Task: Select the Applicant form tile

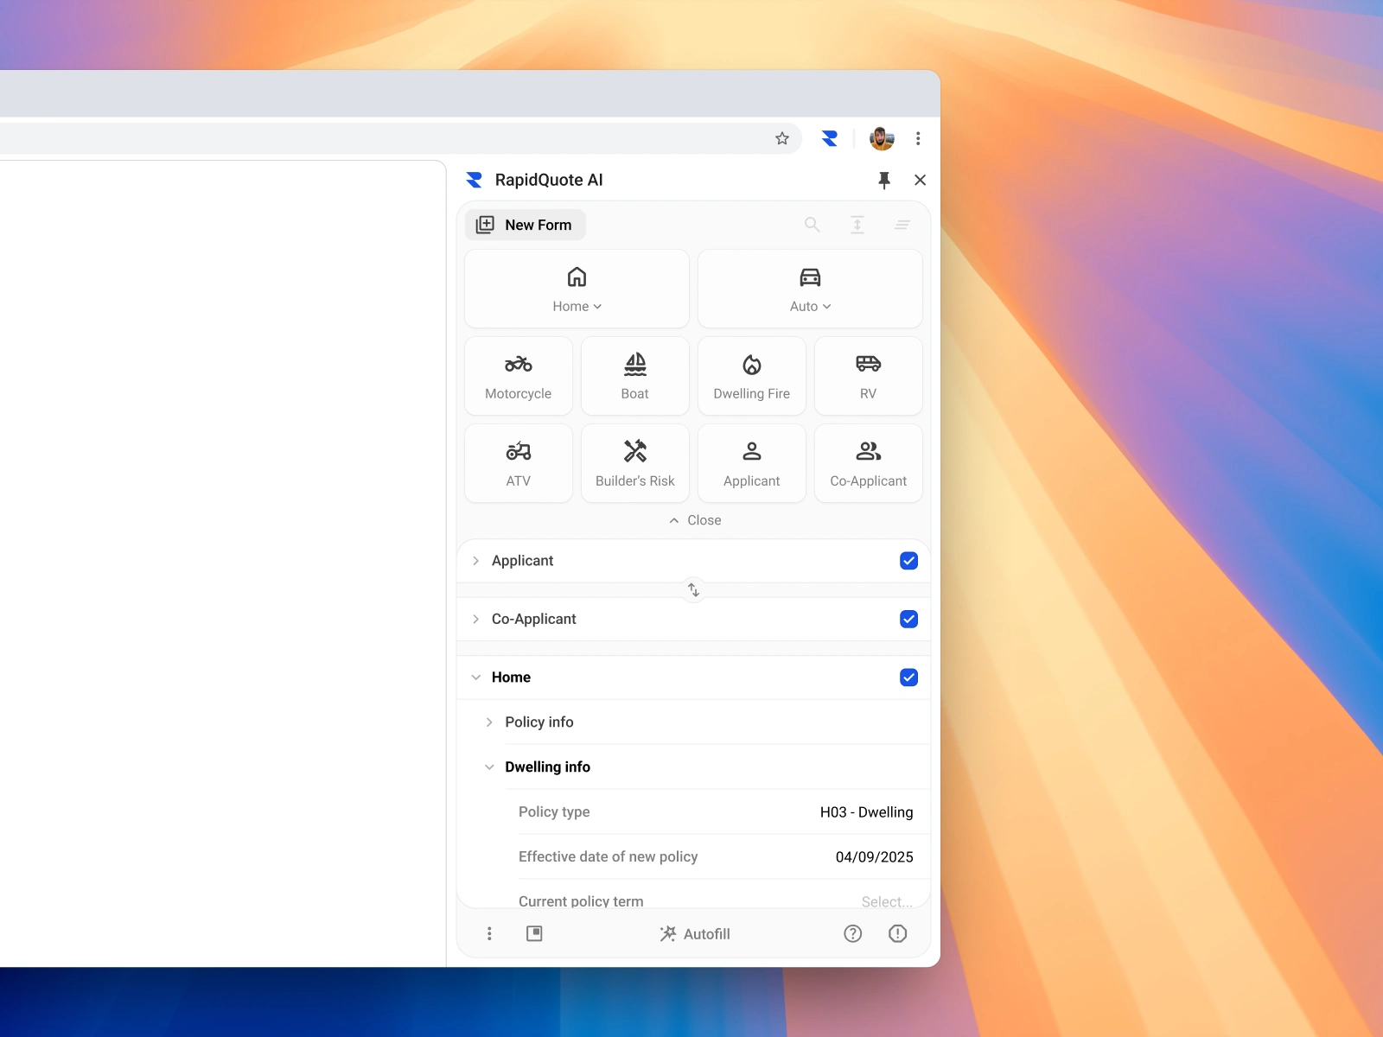Action: [752, 463]
